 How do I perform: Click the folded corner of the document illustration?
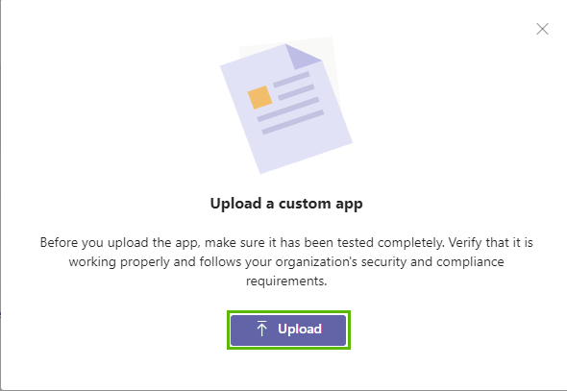tap(301, 56)
